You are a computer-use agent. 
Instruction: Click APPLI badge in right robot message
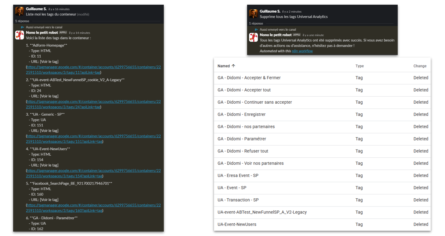point(297,35)
